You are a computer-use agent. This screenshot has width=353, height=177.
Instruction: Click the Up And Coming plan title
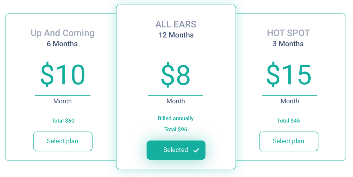pyautogui.click(x=63, y=33)
